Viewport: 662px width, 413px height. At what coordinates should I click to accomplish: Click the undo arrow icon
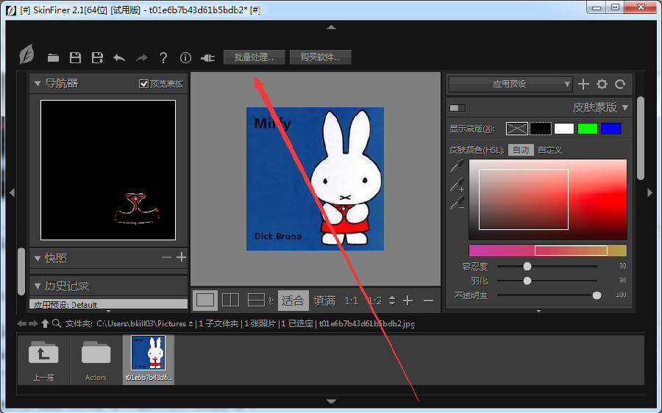click(x=119, y=57)
